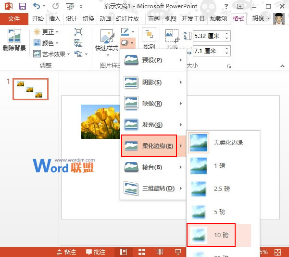The height and width of the screenshot is (257, 289).
Task: Click the Redo/Repeat icon
Action: pos(55,6)
